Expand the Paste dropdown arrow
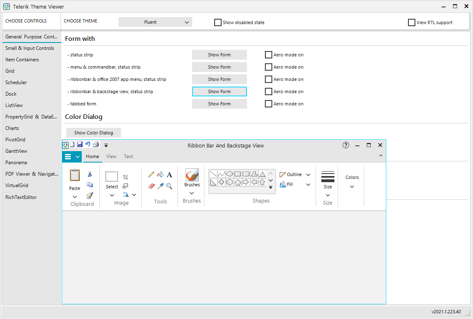This screenshot has height=319, width=473. 74,197
